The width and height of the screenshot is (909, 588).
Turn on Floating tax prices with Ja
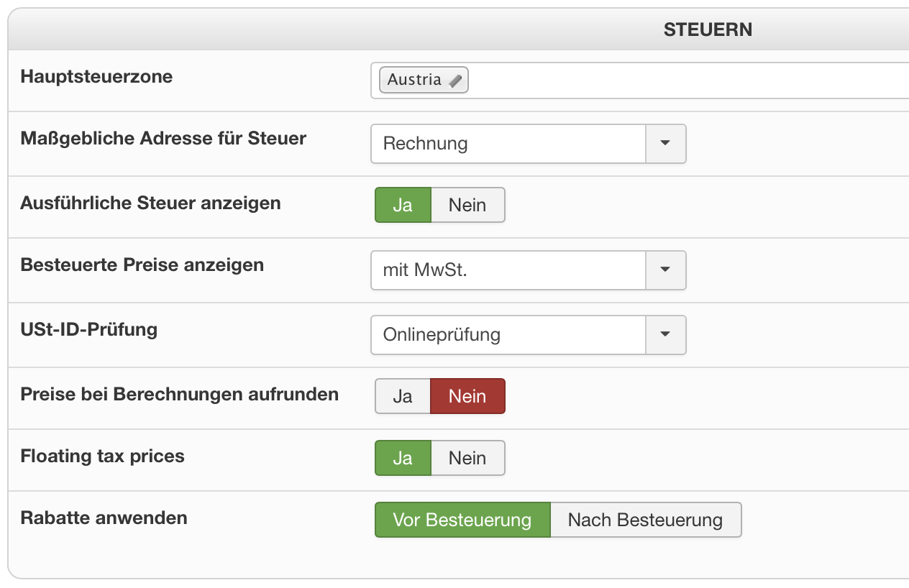pos(403,458)
